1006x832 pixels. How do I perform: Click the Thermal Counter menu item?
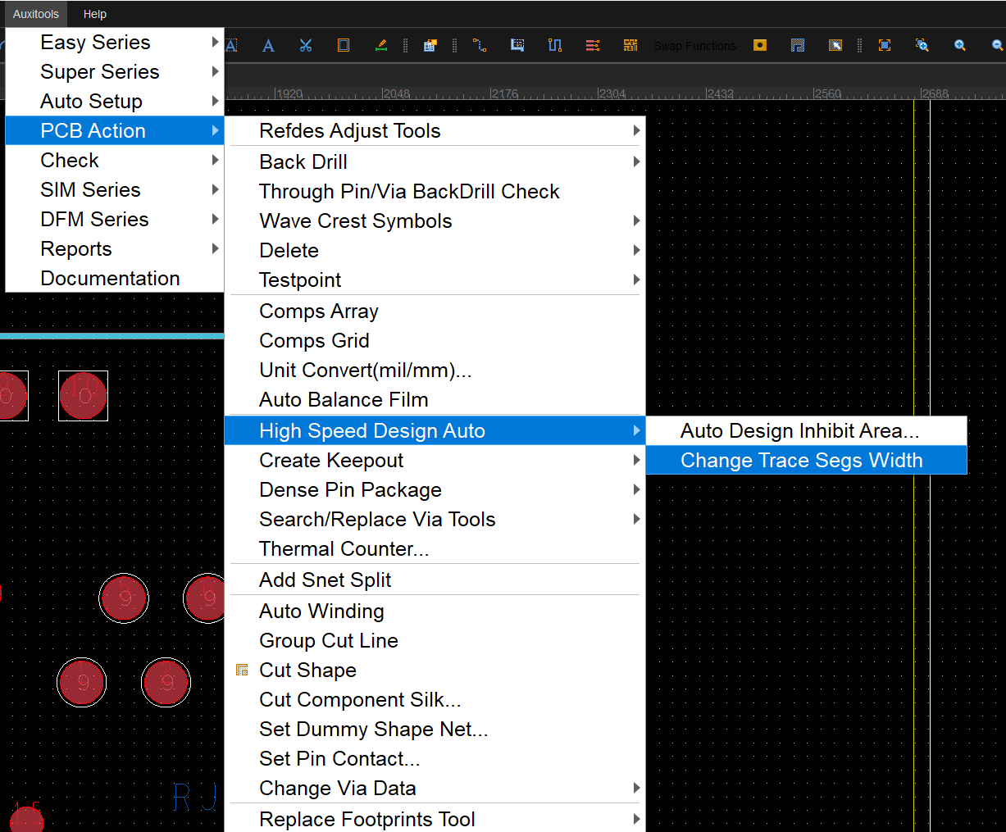344,549
